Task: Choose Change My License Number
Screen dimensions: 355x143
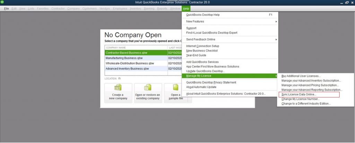Action: click(x=315, y=99)
